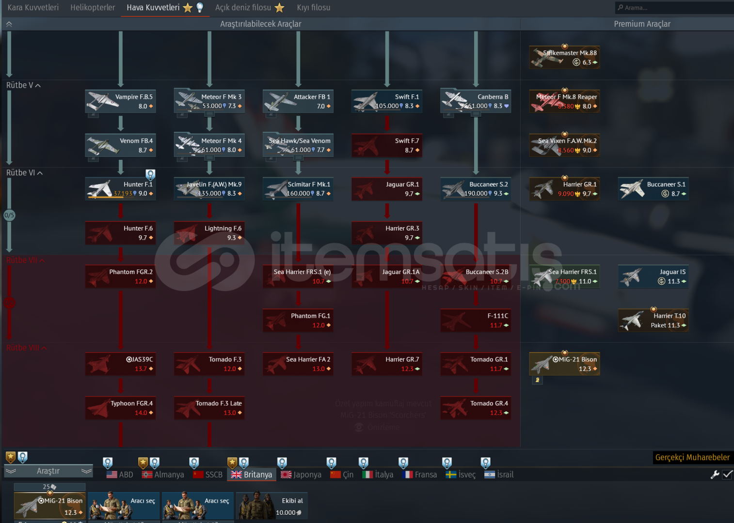Click the Swift F.1 aircraft icon
The image size is (734, 523).
point(366,102)
